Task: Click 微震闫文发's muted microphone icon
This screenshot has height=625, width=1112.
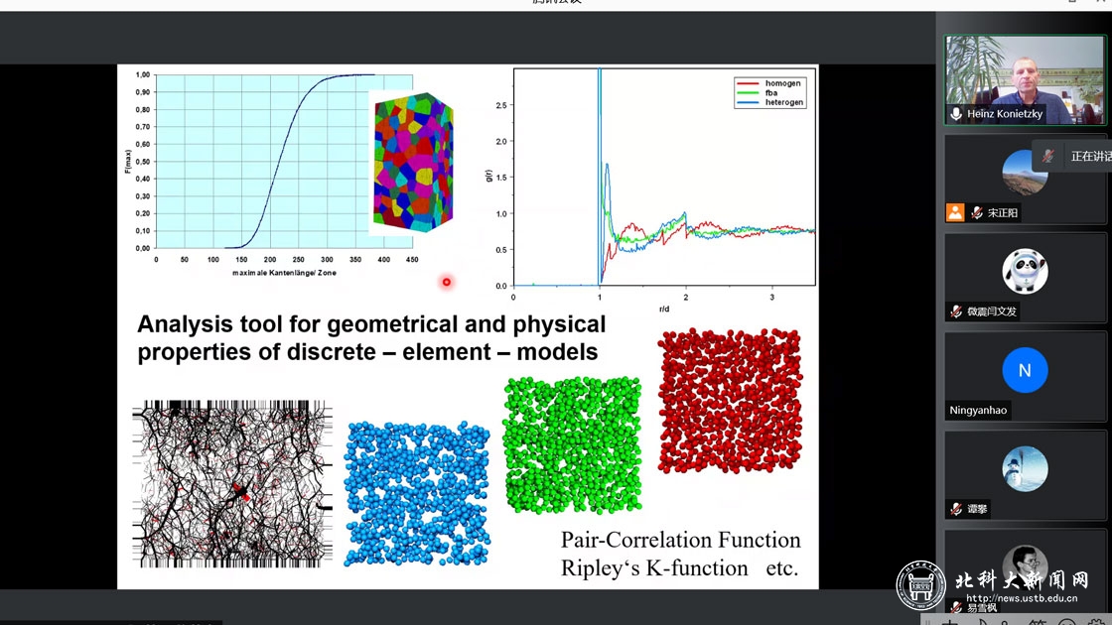Action: click(955, 312)
